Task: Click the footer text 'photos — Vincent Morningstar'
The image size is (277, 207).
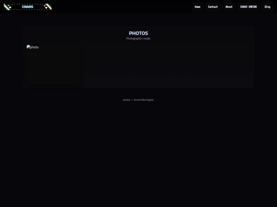Action: click(138, 100)
